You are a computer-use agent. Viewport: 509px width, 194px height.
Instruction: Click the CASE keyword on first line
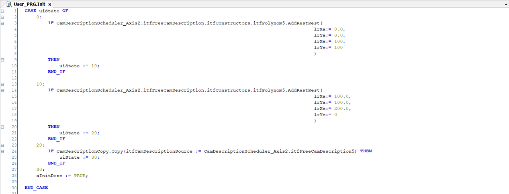point(31,11)
